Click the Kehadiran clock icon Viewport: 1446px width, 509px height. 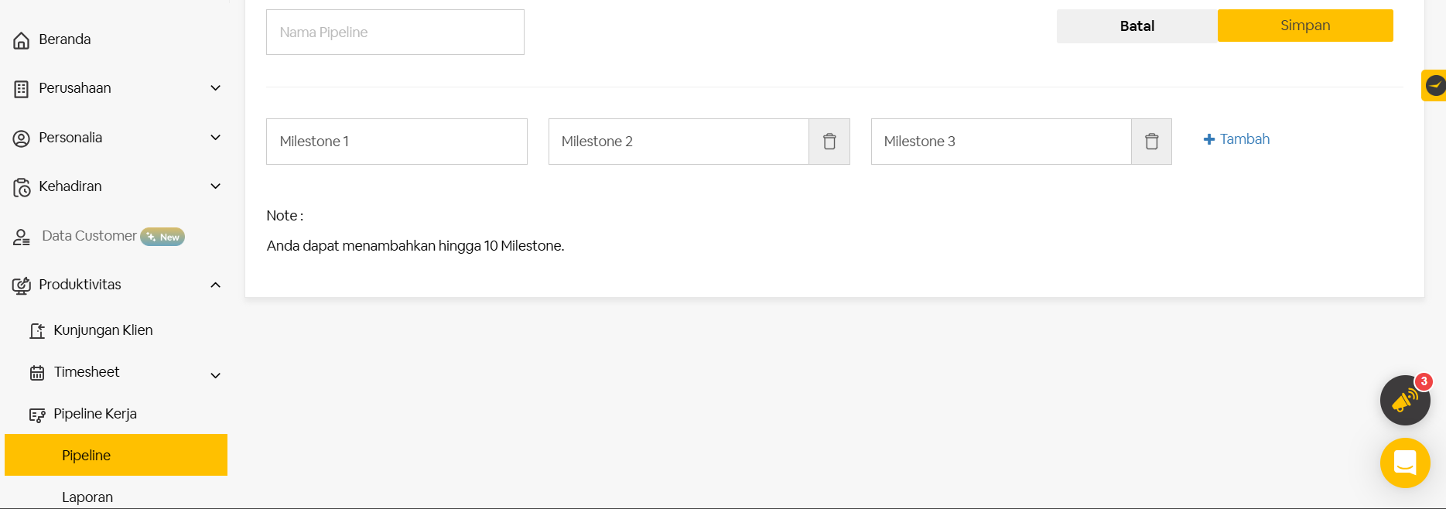click(x=22, y=187)
